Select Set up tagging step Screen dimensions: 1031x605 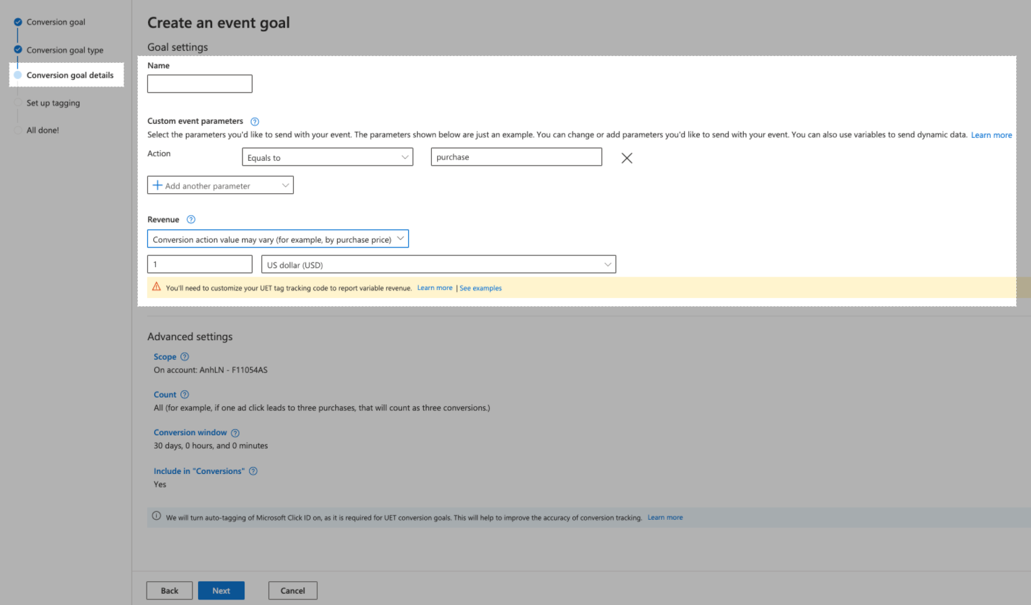(53, 103)
